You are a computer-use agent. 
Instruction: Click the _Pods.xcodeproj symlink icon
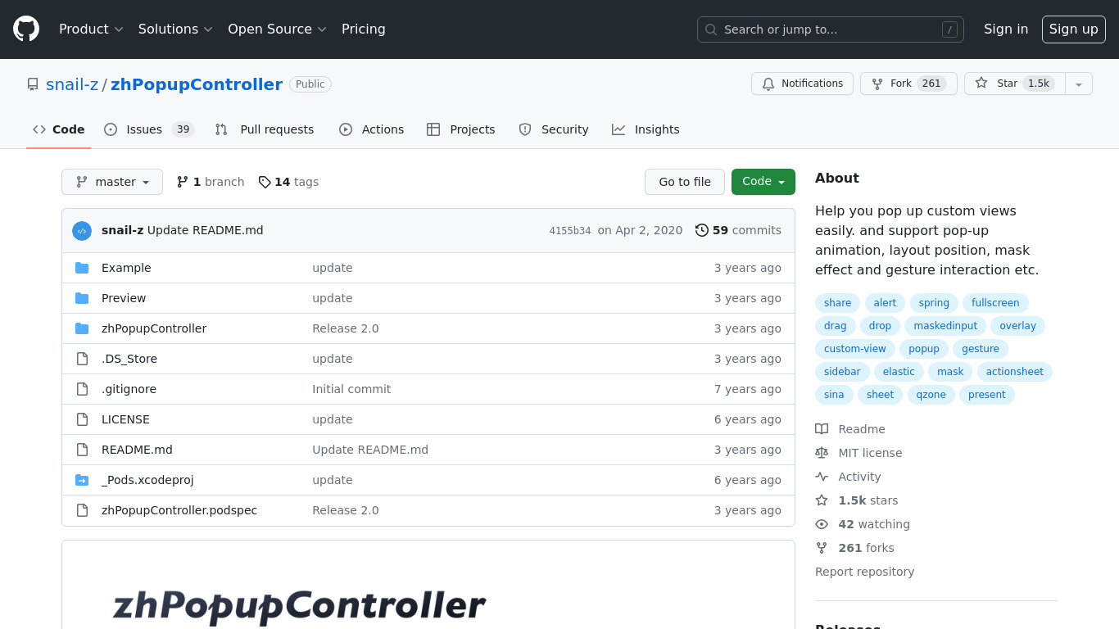82,480
